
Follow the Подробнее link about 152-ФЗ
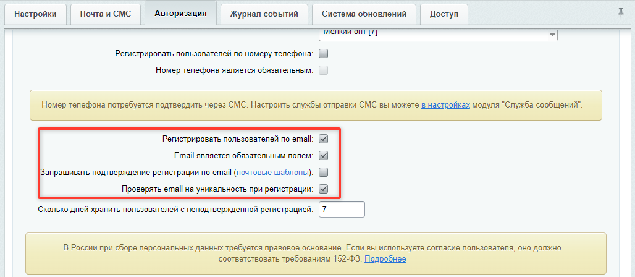pos(385,258)
